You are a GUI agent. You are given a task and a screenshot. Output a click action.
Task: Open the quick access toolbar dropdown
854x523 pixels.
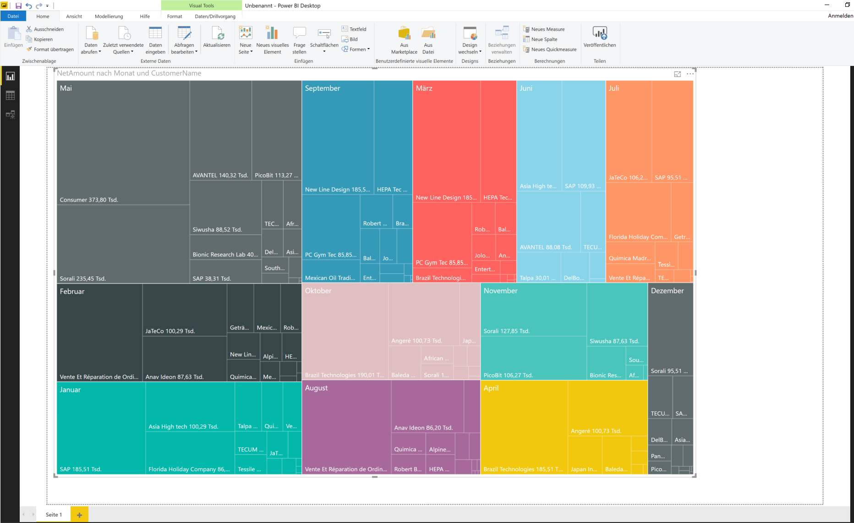click(47, 6)
